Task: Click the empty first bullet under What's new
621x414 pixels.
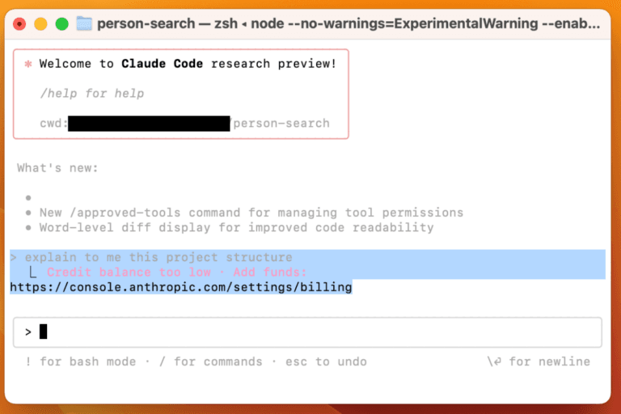Action: (x=27, y=197)
